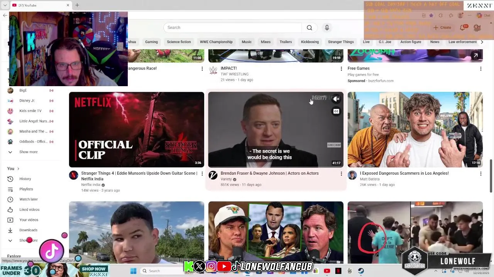Open YouTube notifications bell
Viewport: 494px width, 277px height.
pos(462,28)
